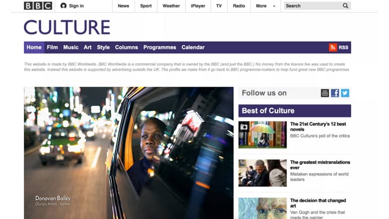This screenshot has width=389, height=219.
Task: Click the Donovan Bailey hero image
Action: (129, 153)
